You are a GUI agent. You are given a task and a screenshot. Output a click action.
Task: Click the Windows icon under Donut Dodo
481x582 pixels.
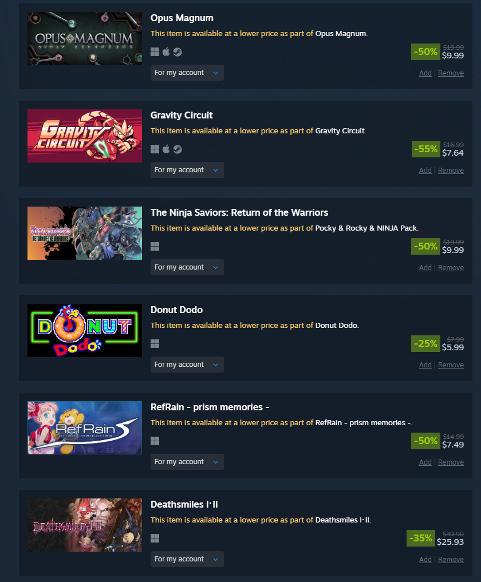coord(155,344)
